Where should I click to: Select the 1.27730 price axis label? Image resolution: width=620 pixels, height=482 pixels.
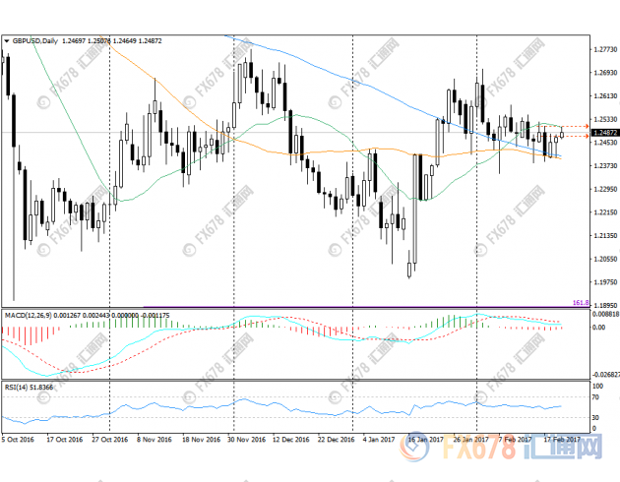point(602,48)
